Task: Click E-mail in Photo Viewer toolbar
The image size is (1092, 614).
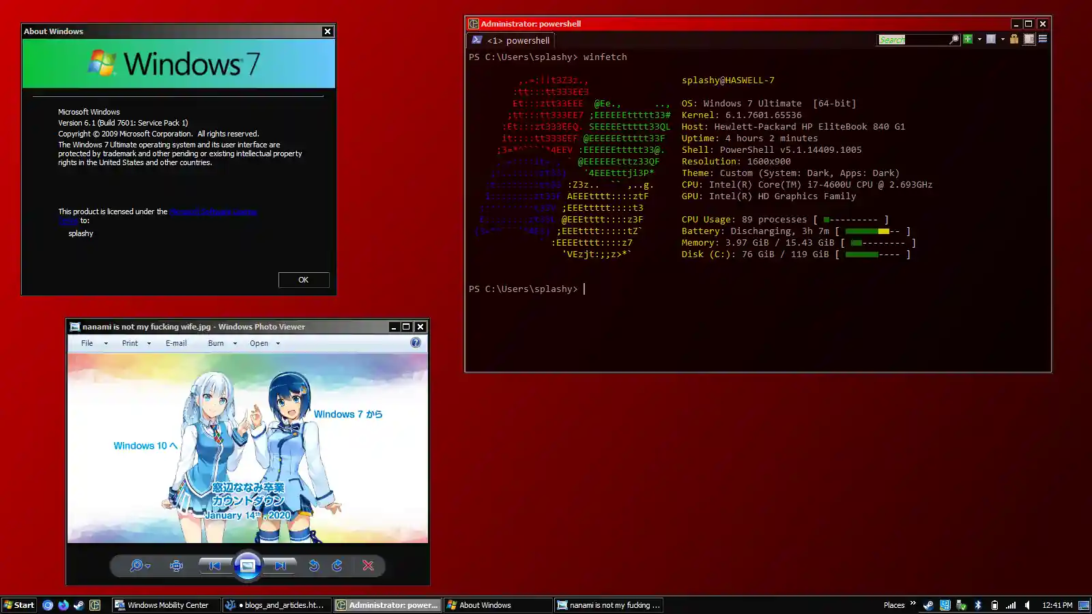Action: coord(176,343)
